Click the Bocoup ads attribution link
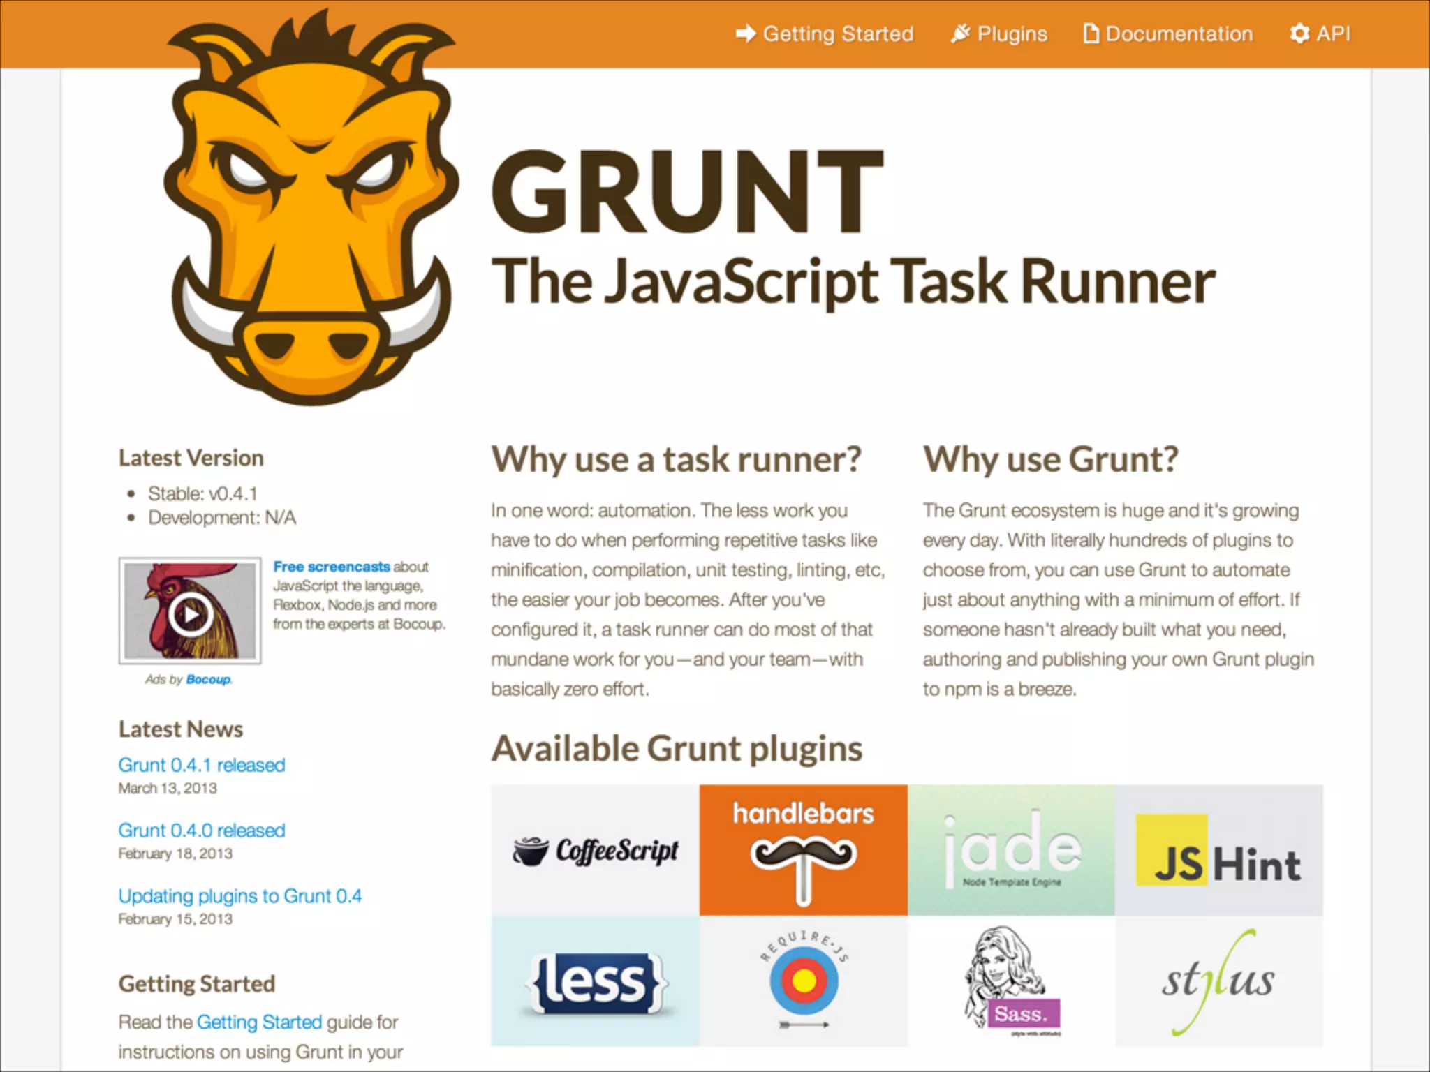 click(208, 680)
